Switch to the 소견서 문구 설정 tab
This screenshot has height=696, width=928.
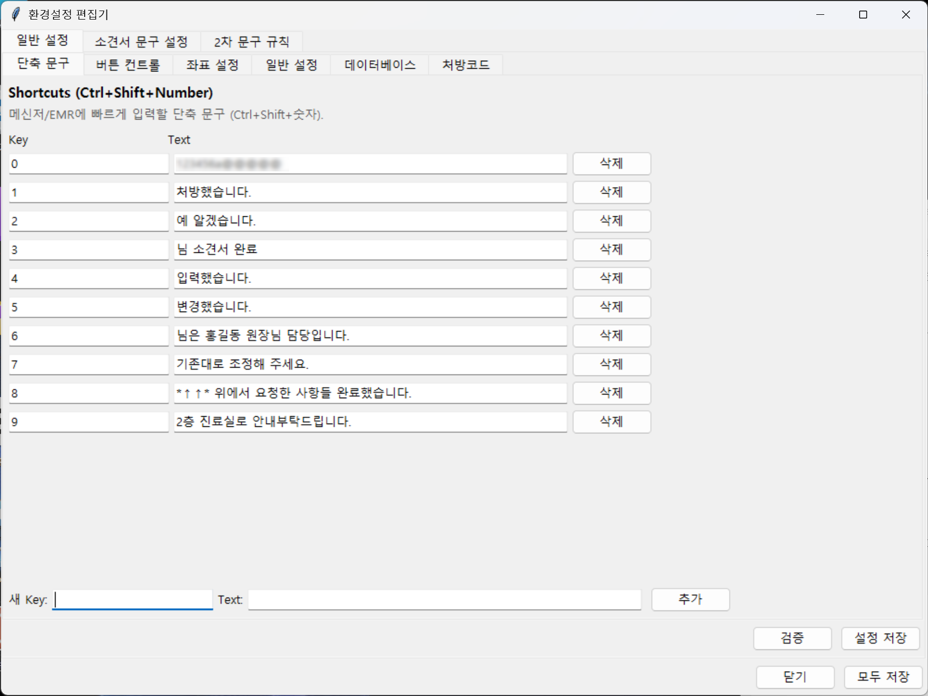(x=141, y=42)
